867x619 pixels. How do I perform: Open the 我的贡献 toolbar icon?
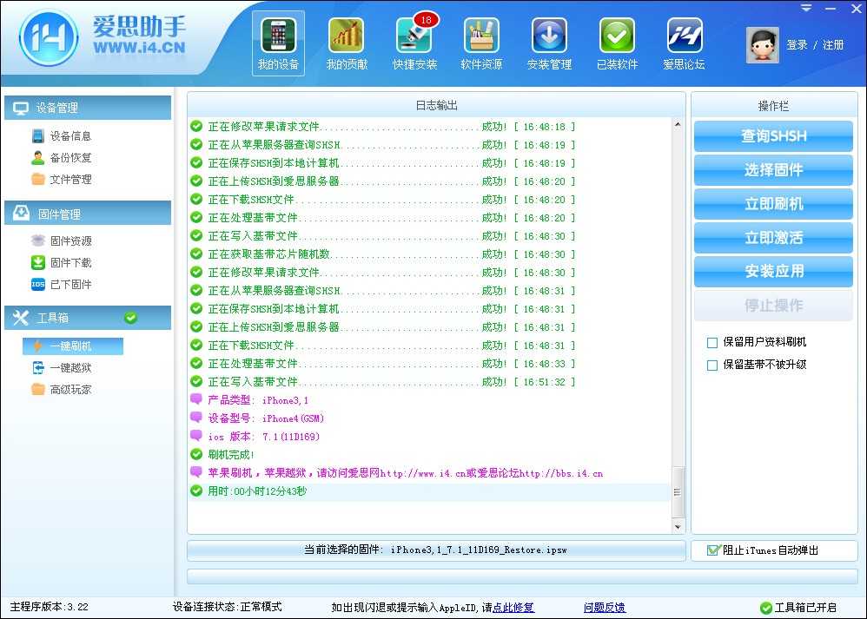coord(346,43)
